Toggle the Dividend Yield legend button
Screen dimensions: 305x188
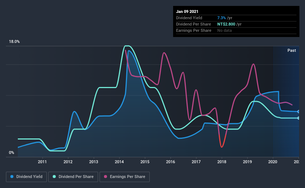pos(26,177)
